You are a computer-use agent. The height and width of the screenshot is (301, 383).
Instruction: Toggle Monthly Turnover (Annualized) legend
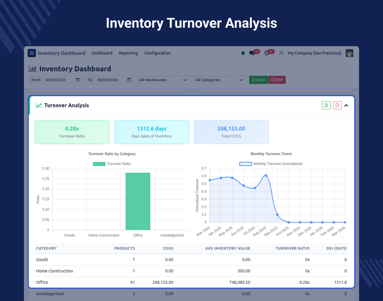coord(271,164)
